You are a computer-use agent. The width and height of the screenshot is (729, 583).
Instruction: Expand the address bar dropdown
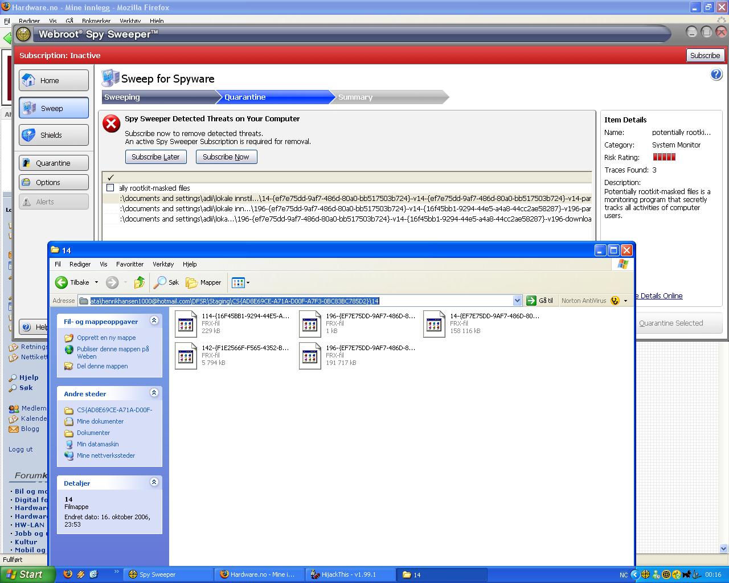(x=517, y=301)
